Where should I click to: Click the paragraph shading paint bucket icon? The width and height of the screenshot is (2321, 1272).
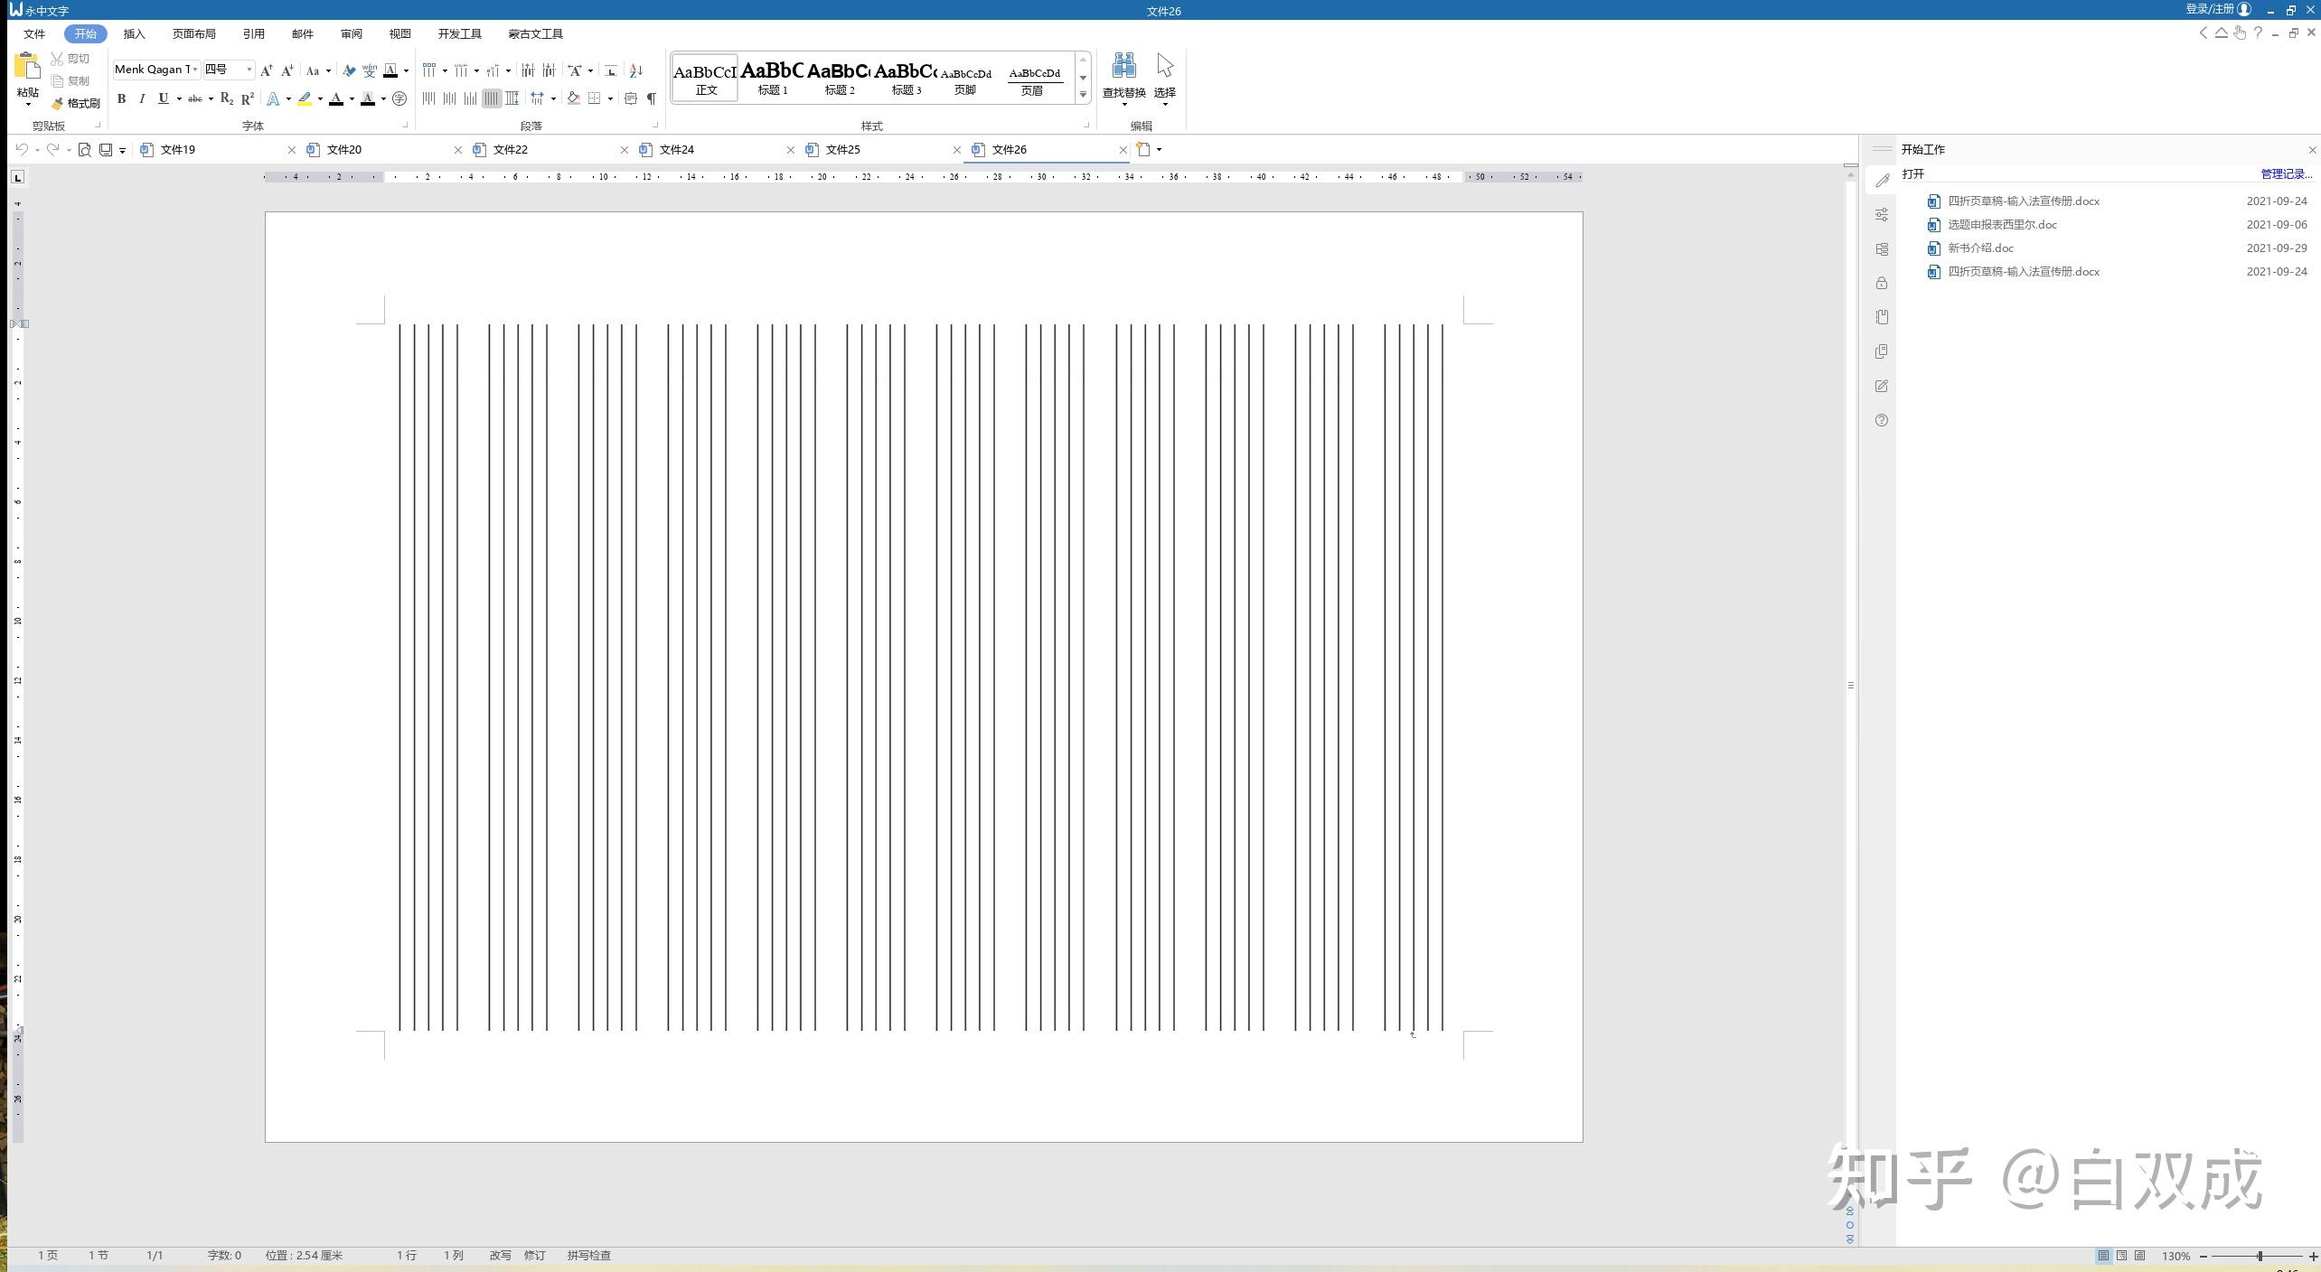tap(573, 98)
